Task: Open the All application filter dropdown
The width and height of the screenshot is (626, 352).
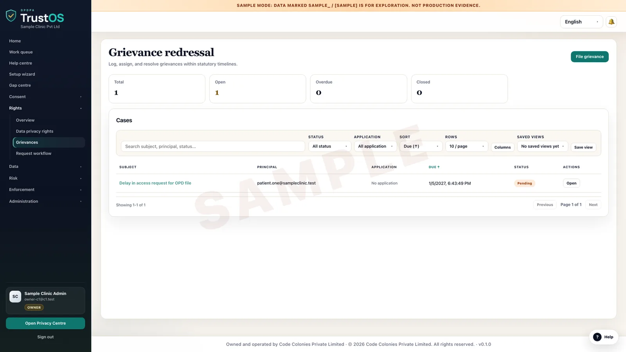Action: (x=375, y=146)
